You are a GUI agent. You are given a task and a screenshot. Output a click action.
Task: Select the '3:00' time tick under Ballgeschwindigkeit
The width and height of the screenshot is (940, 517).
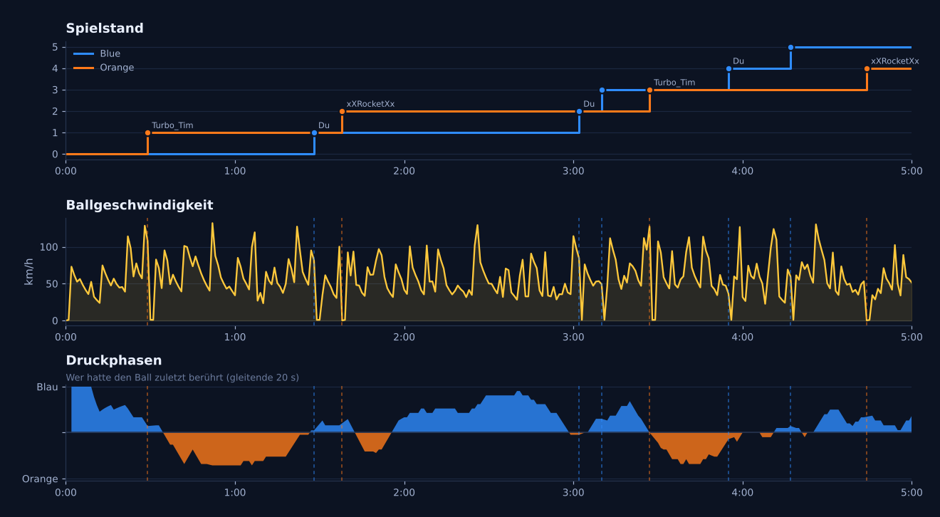[x=573, y=337]
